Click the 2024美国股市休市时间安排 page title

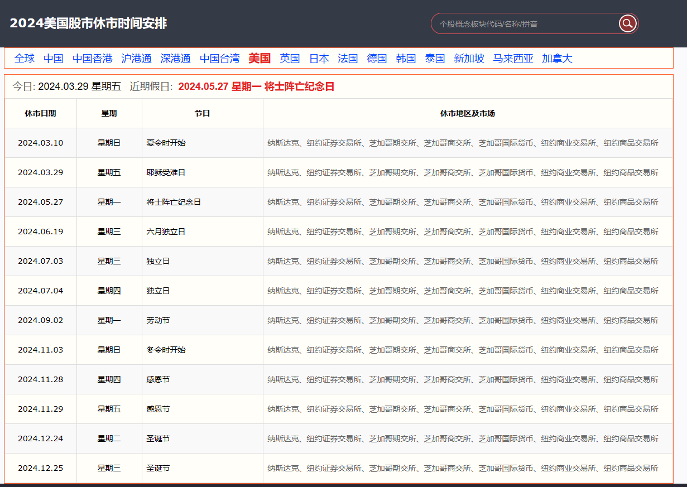pos(88,23)
